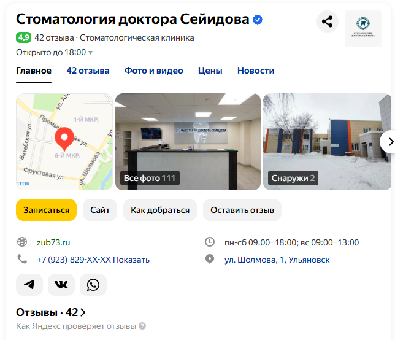
Task: Click the blue verified badge icon
Action: click(258, 20)
